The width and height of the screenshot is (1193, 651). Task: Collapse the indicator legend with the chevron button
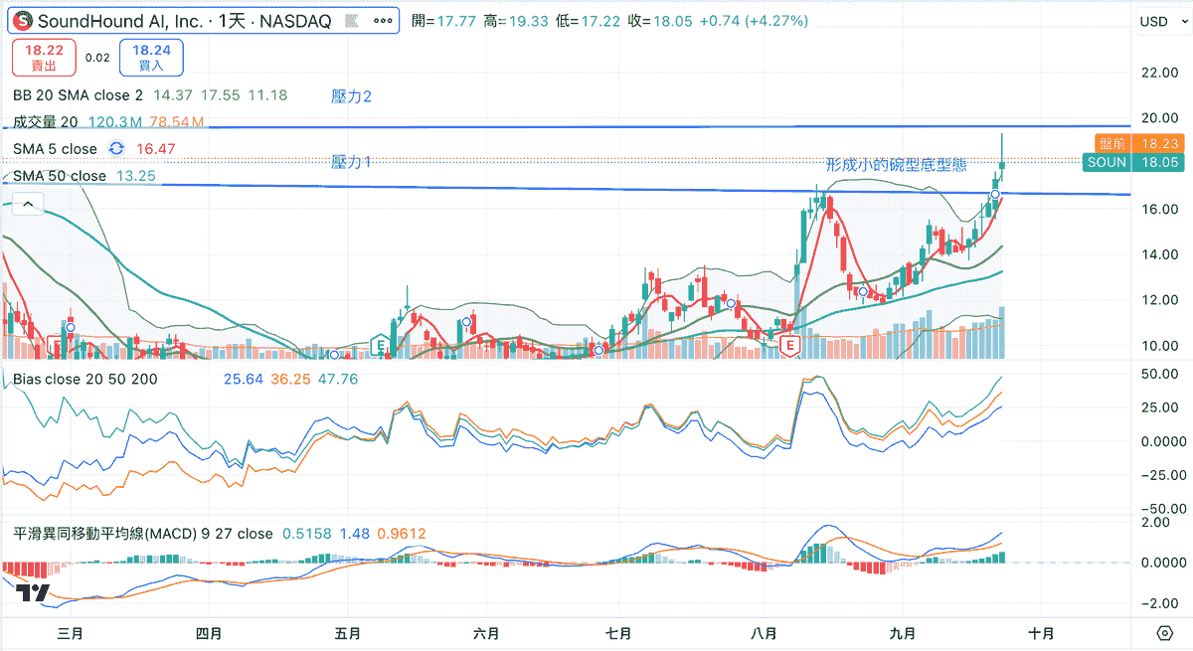tap(28, 204)
